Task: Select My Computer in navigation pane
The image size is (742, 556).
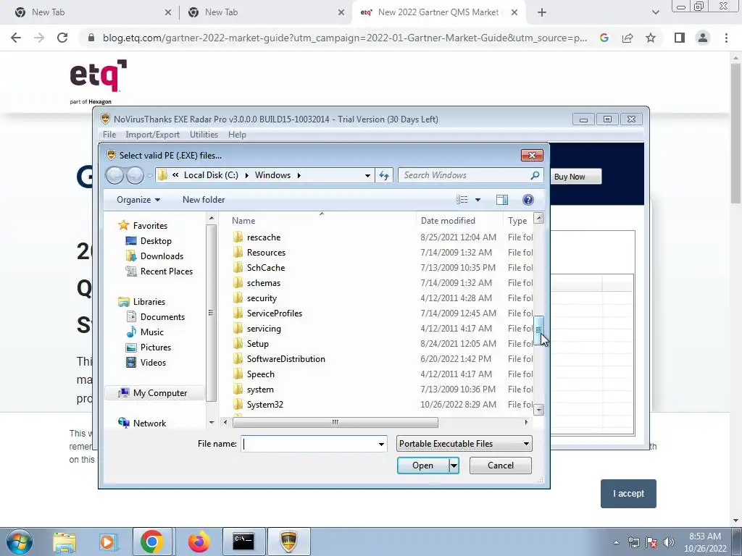Action: point(160,393)
